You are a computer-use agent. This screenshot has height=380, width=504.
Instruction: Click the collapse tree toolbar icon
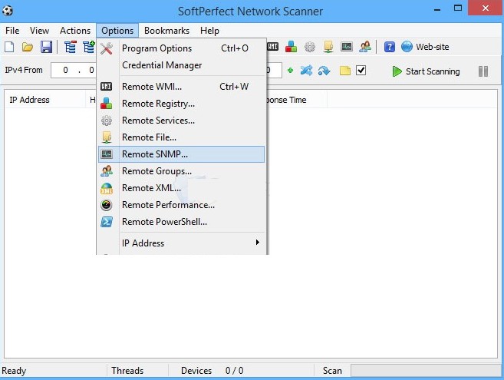click(x=71, y=47)
